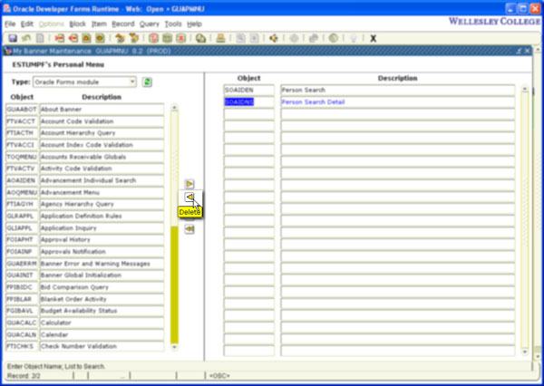Click the Delete All double-arrow button
544x386 pixels.
pyautogui.click(x=189, y=229)
